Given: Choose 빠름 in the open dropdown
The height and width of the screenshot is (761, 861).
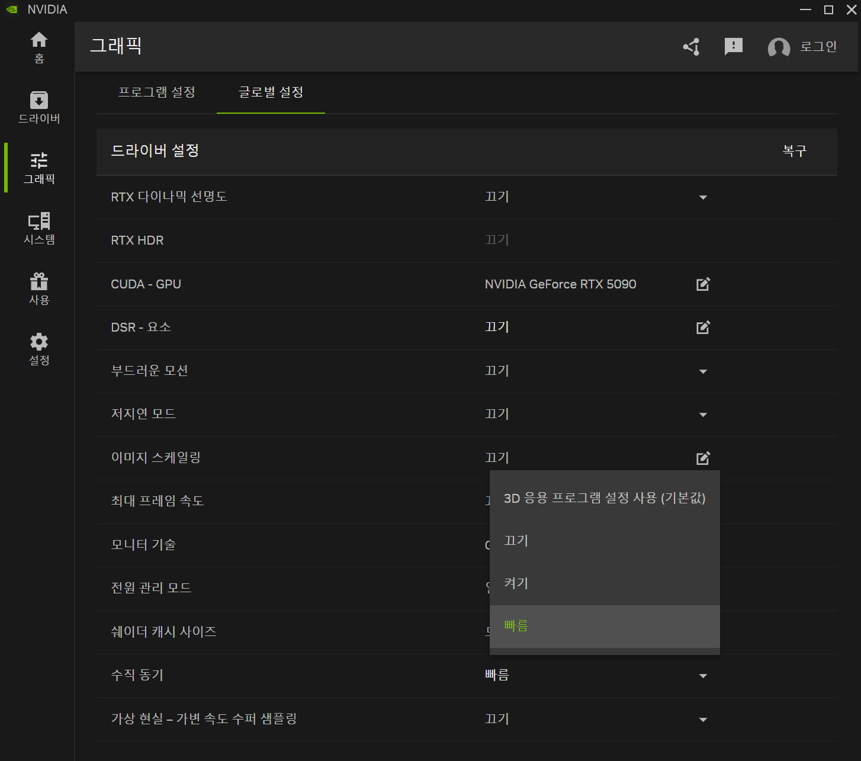Looking at the screenshot, I should pos(605,626).
